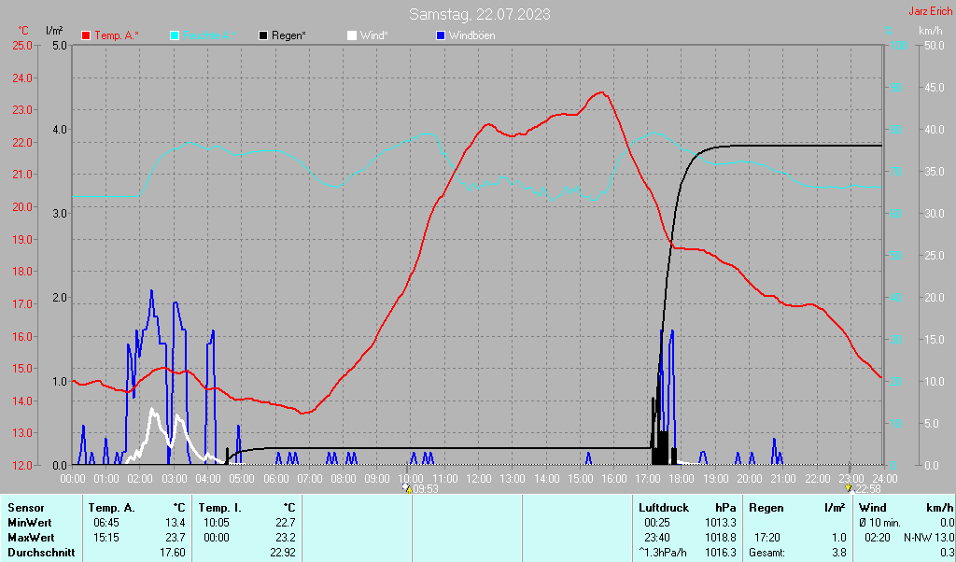Viewport: 956px width, 562px height.
Task: Click the Jarz Erich name label
Action: click(931, 11)
